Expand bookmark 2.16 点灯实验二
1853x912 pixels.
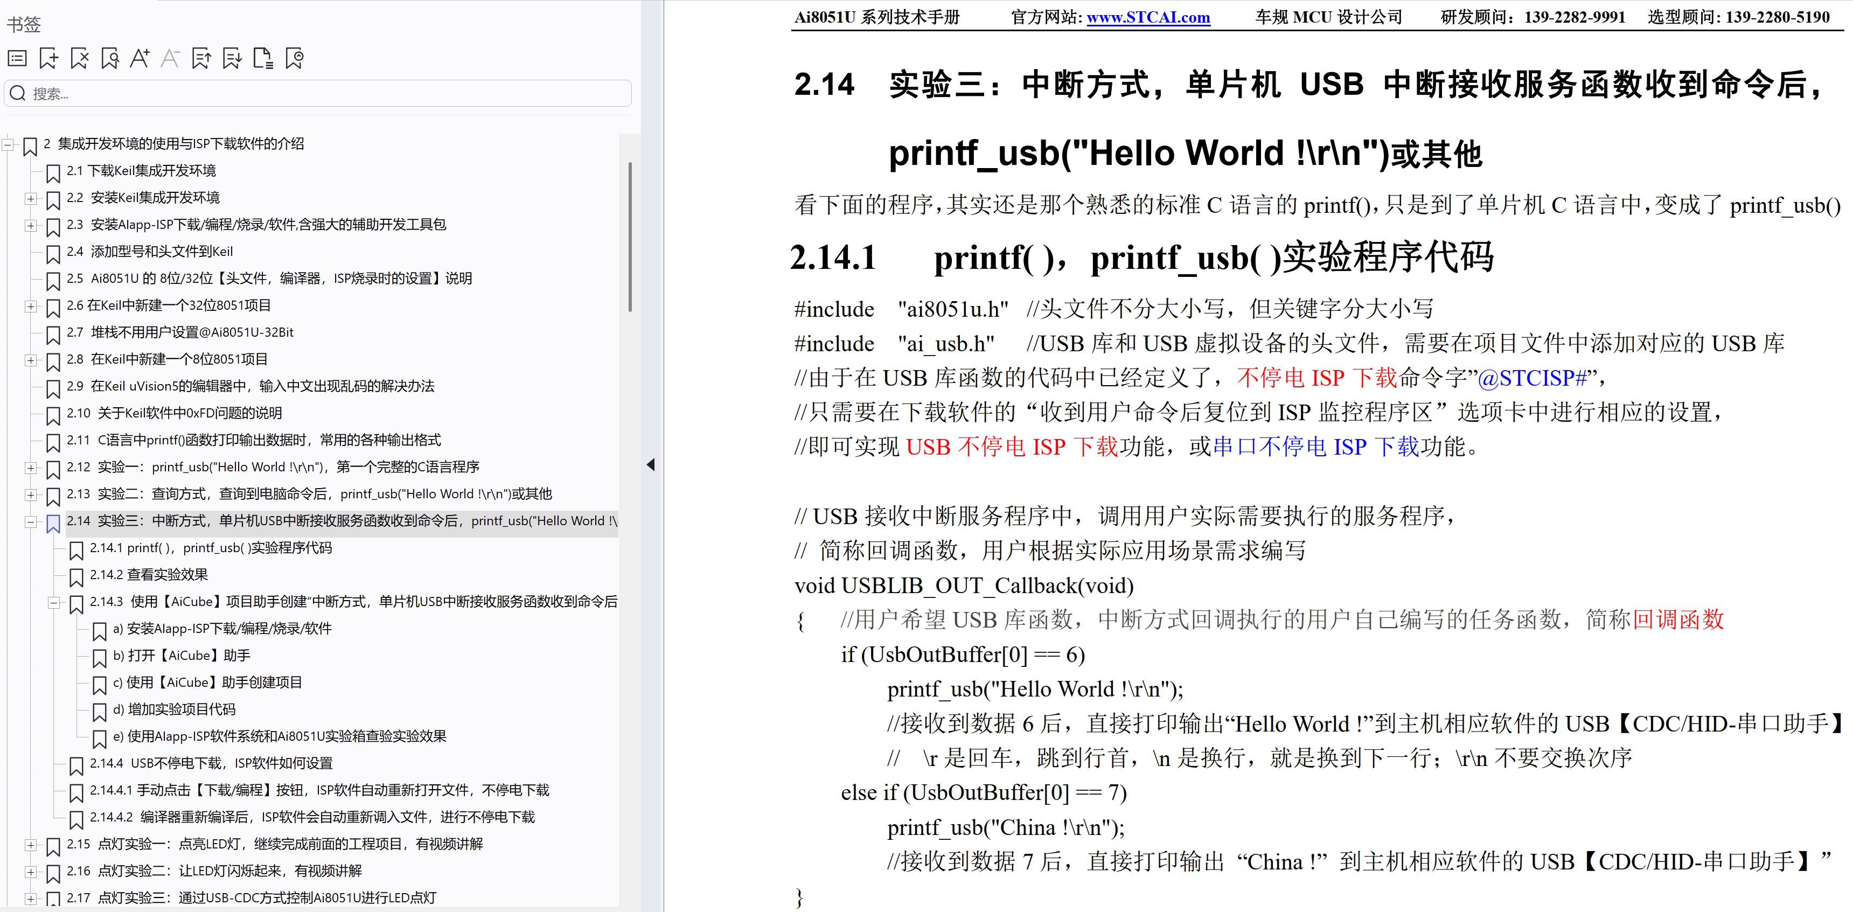(x=30, y=873)
